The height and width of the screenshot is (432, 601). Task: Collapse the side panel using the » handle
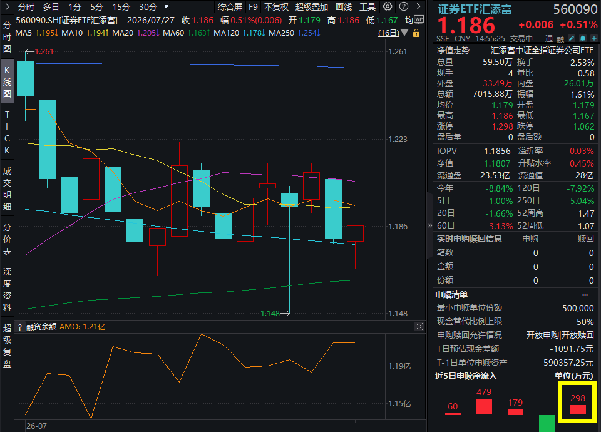point(429,225)
